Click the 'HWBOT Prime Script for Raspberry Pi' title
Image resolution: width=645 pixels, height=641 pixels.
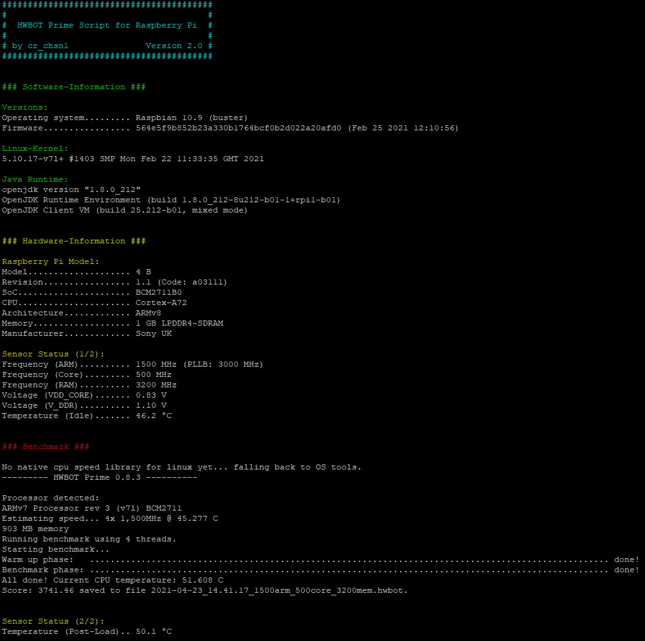tap(107, 25)
